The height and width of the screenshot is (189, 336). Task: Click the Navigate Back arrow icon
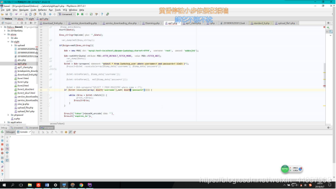(x=50, y=14)
